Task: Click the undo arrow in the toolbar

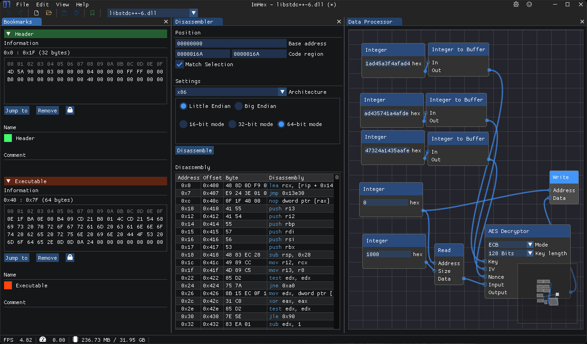Action: [x=9, y=13]
